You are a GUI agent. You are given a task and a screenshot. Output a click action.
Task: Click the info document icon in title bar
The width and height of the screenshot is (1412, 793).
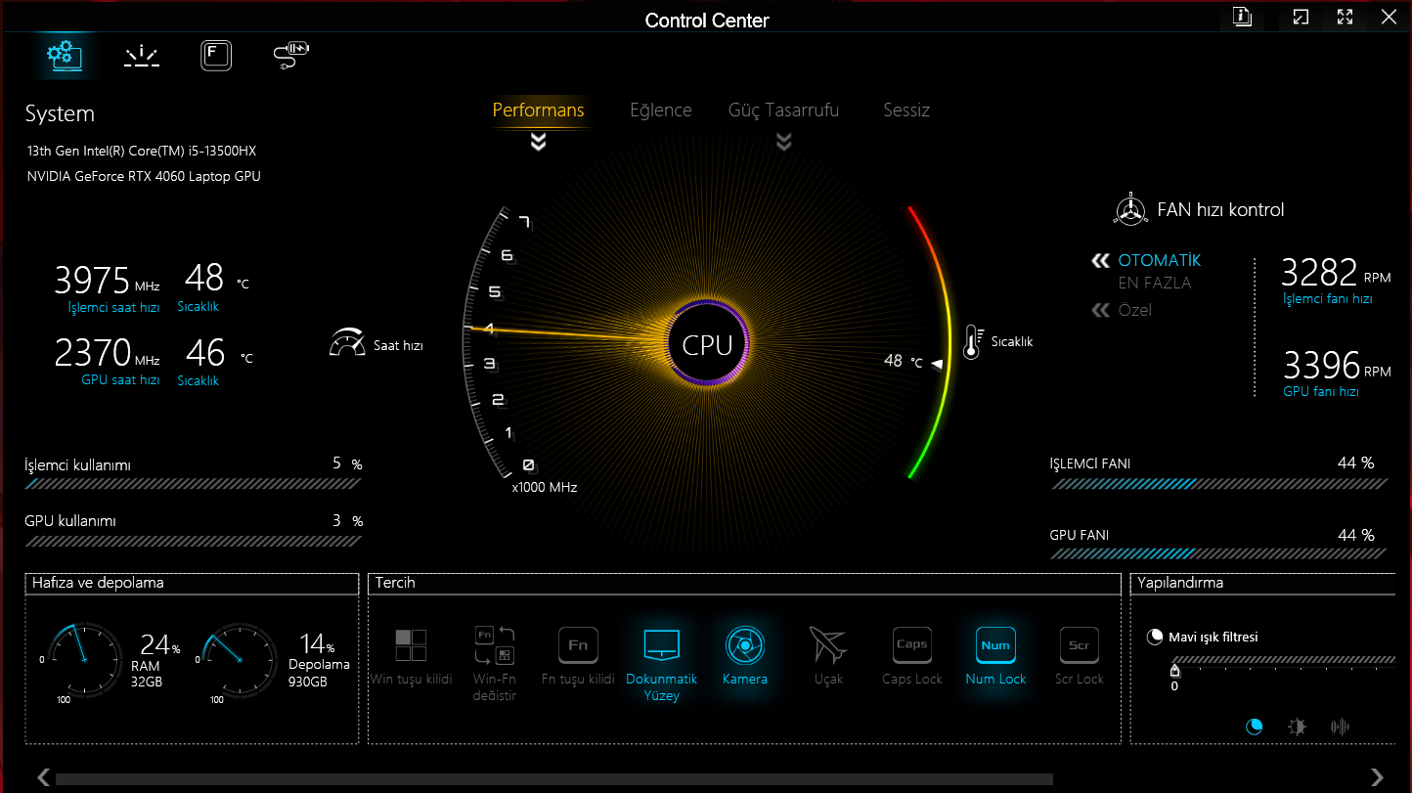coord(1243,17)
